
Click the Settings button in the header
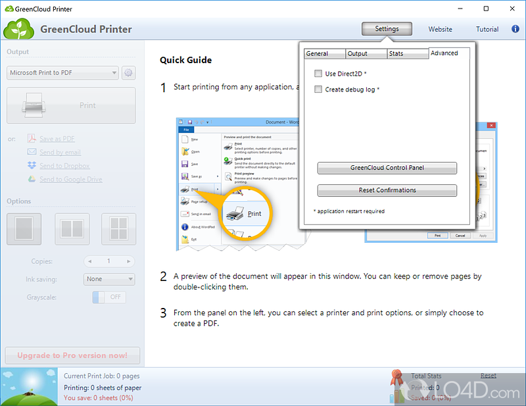point(387,29)
